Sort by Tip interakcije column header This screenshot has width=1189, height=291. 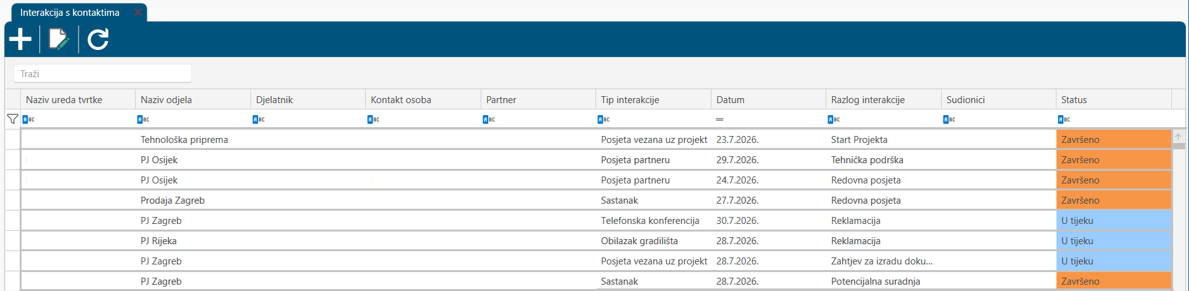tap(653, 99)
